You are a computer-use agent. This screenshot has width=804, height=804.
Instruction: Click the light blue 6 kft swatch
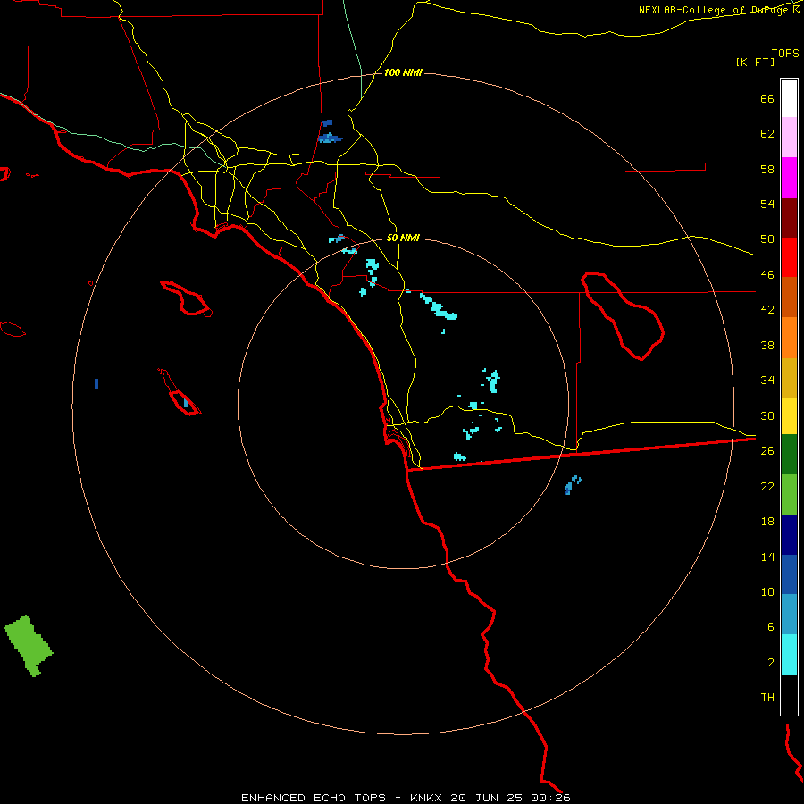point(789,615)
